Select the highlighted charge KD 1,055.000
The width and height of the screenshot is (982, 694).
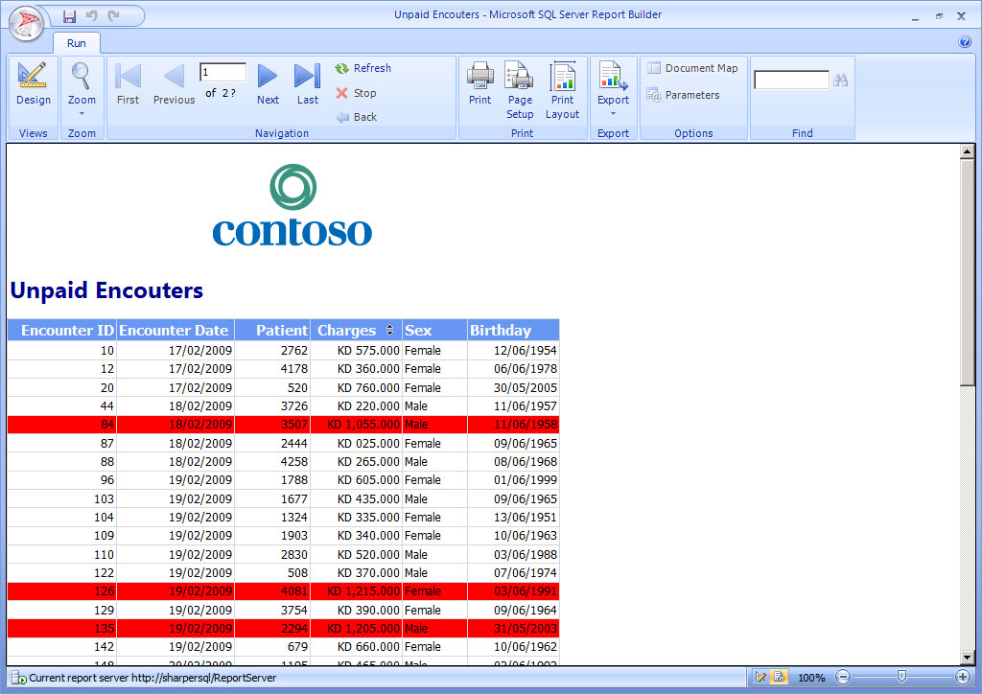click(357, 425)
